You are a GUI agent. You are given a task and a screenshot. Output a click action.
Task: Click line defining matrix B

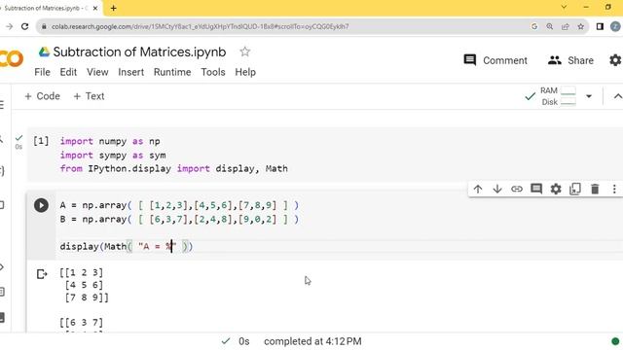179,220
